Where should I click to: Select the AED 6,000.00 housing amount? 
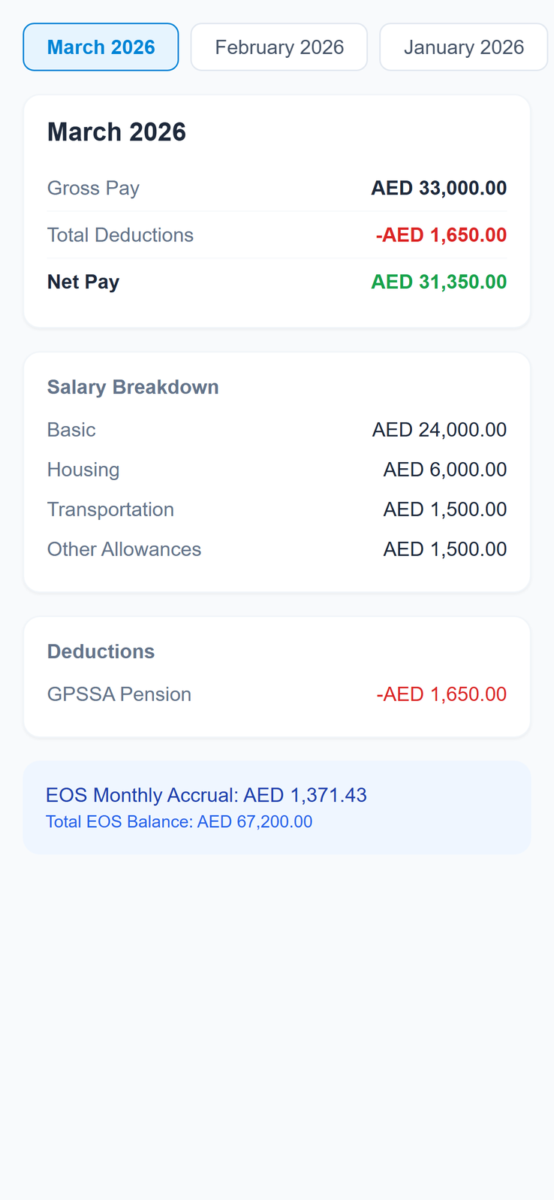[444, 470]
